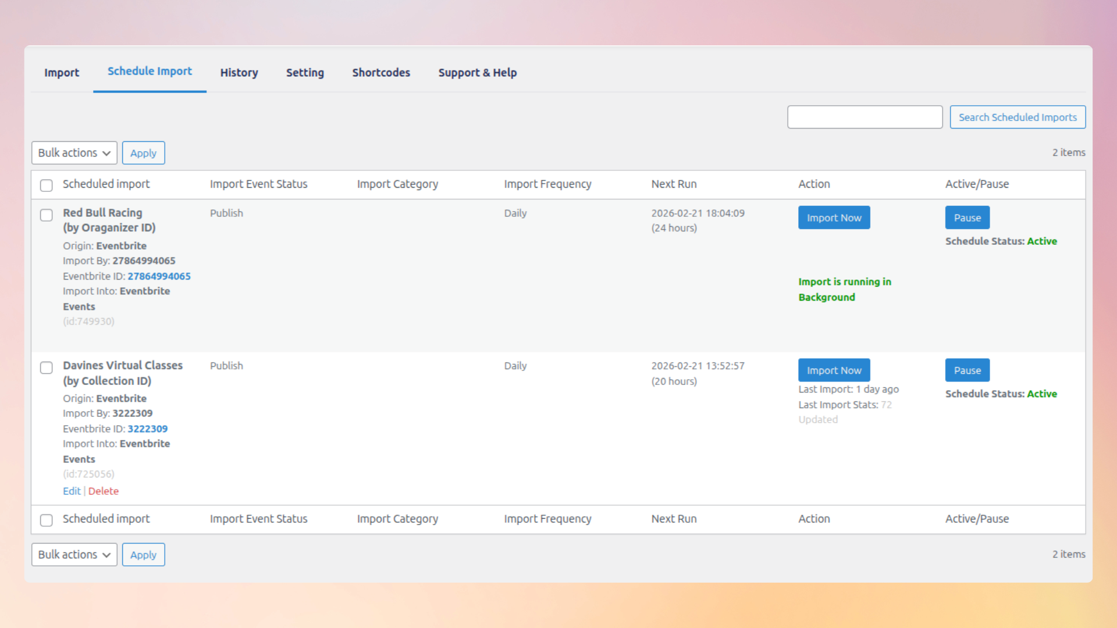This screenshot has width=1117, height=628.
Task: Select all scheduled imports via header checkbox
Action: click(x=46, y=185)
